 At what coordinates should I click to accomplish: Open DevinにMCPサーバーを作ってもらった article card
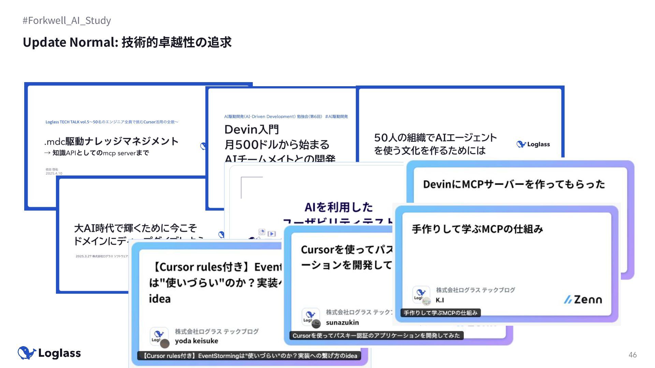pos(514,184)
